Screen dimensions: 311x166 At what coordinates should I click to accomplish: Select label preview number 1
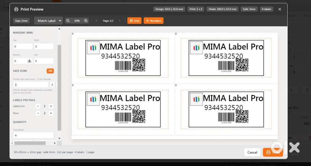click(x=123, y=58)
